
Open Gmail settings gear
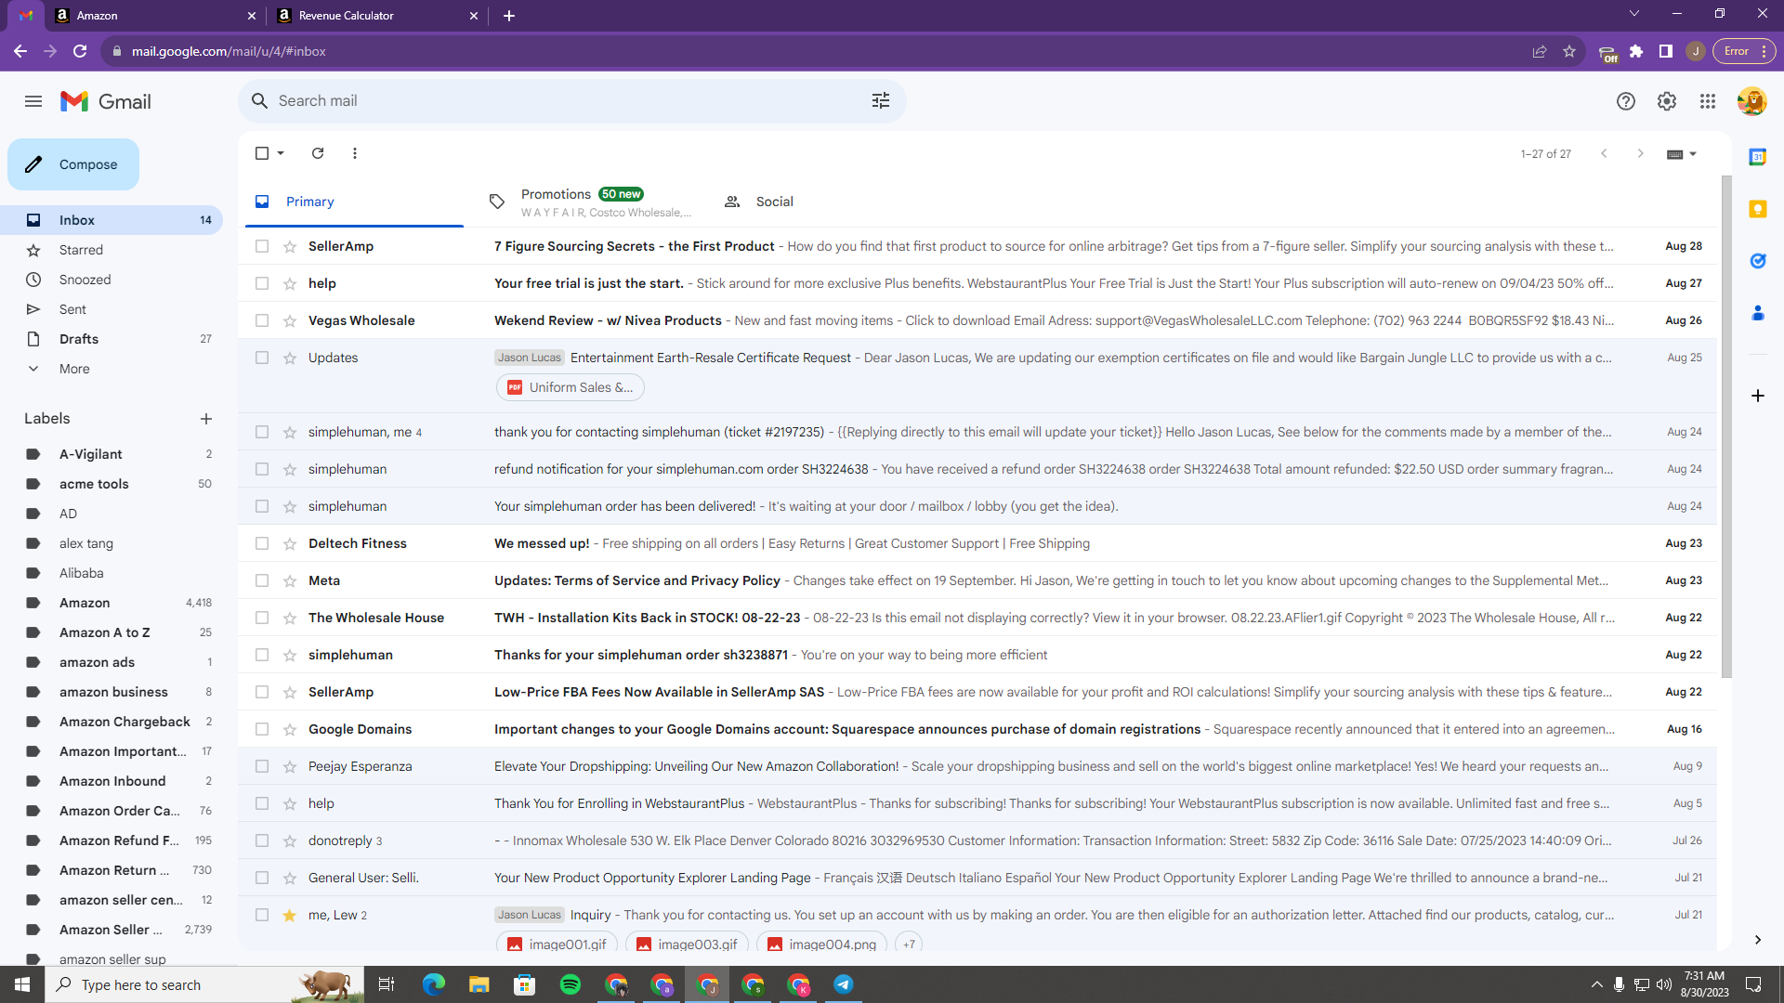(1667, 101)
